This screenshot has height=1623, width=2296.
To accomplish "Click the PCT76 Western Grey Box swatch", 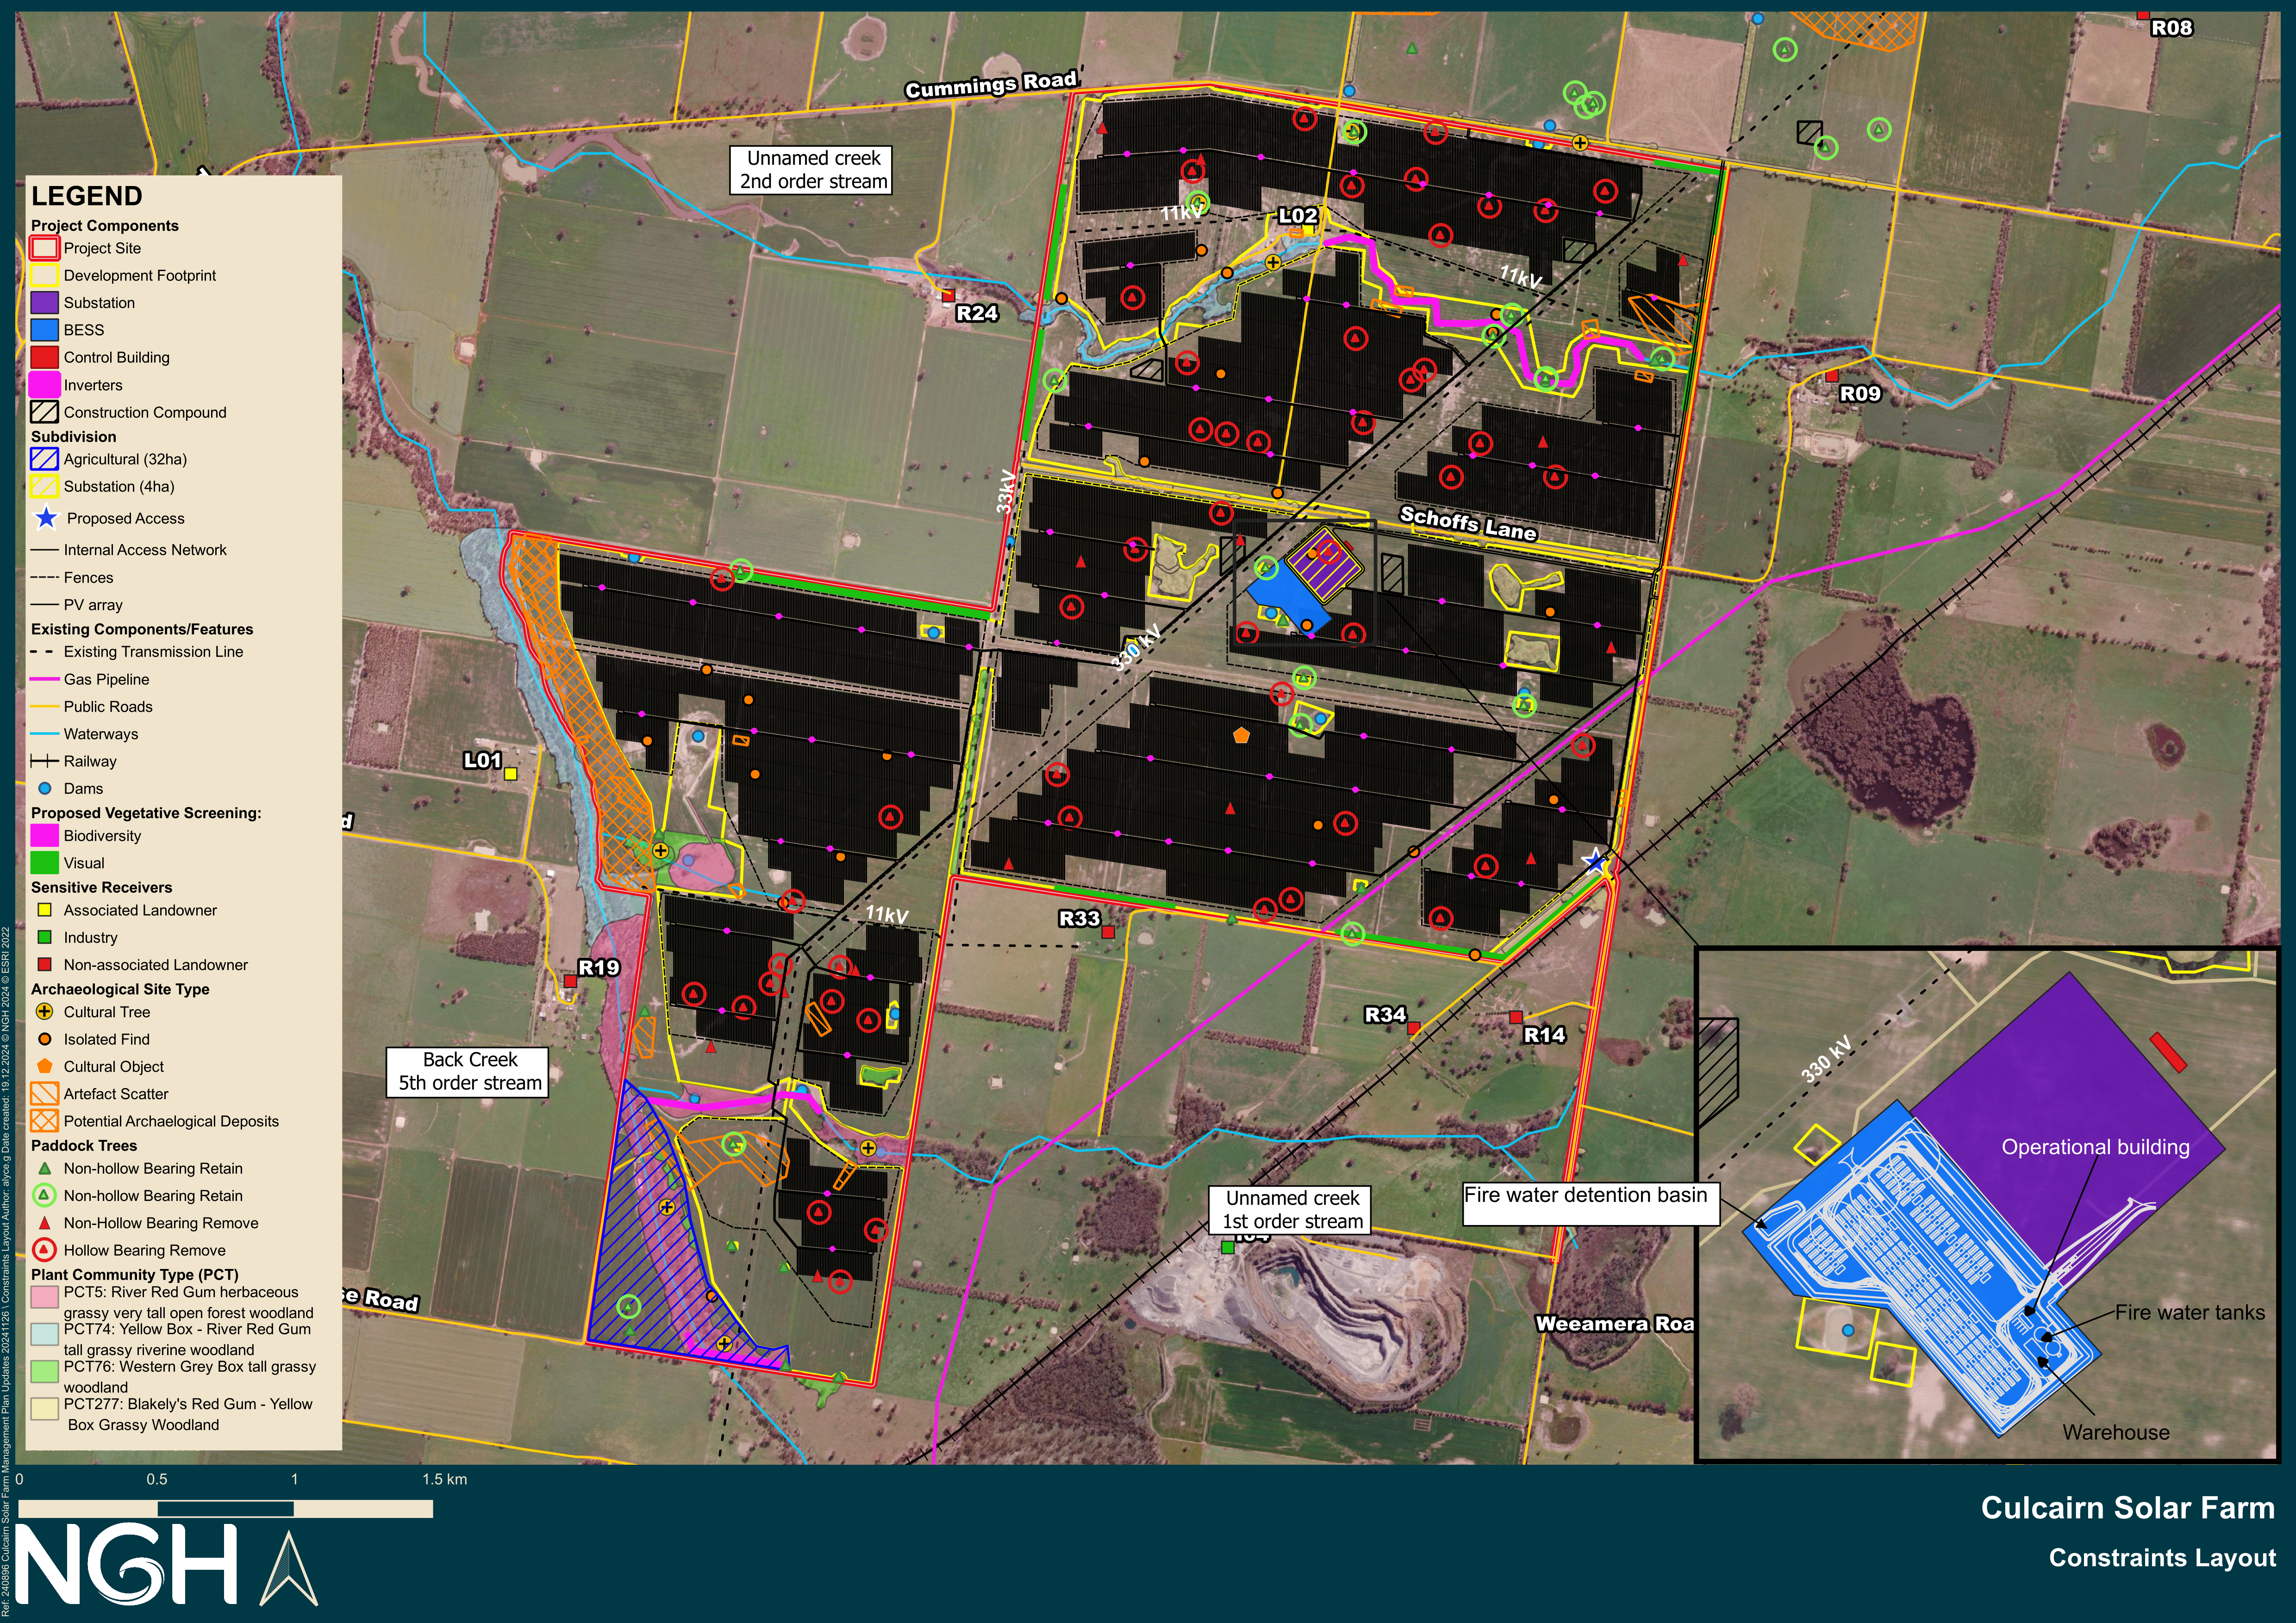I will pyautogui.click(x=44, y=1371).
